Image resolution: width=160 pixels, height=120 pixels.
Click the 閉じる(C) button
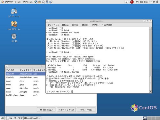point(46,110)
